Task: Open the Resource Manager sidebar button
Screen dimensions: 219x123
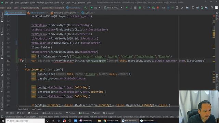Action: click(x=2, y=50)
